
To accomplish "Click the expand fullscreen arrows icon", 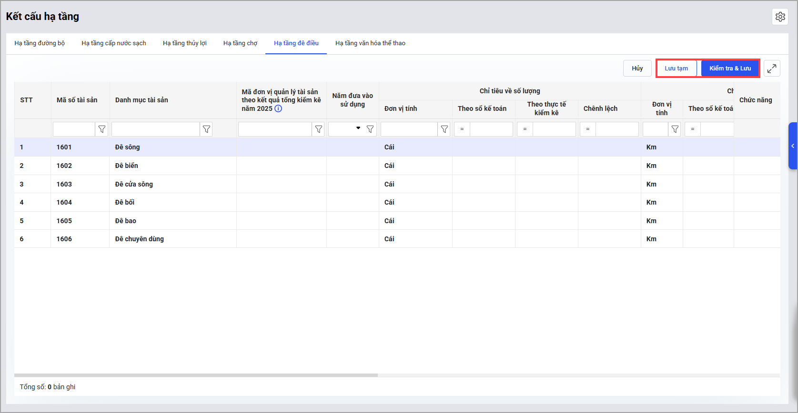I will pos(771,69).
